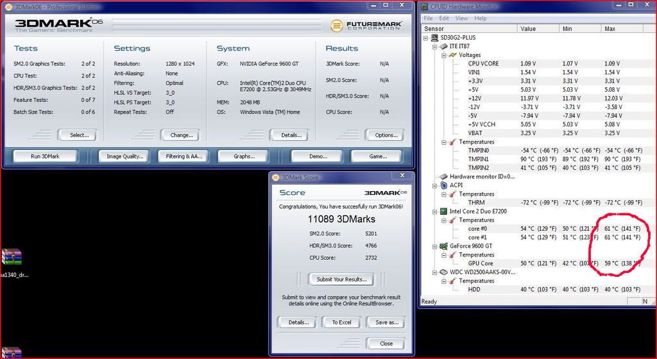This screenshot has width=657, height=359.
Task: Open View menu in Hardware Monitor
Action: [461, 19]
